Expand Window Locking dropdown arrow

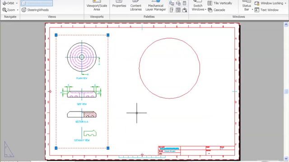point(285,3)
